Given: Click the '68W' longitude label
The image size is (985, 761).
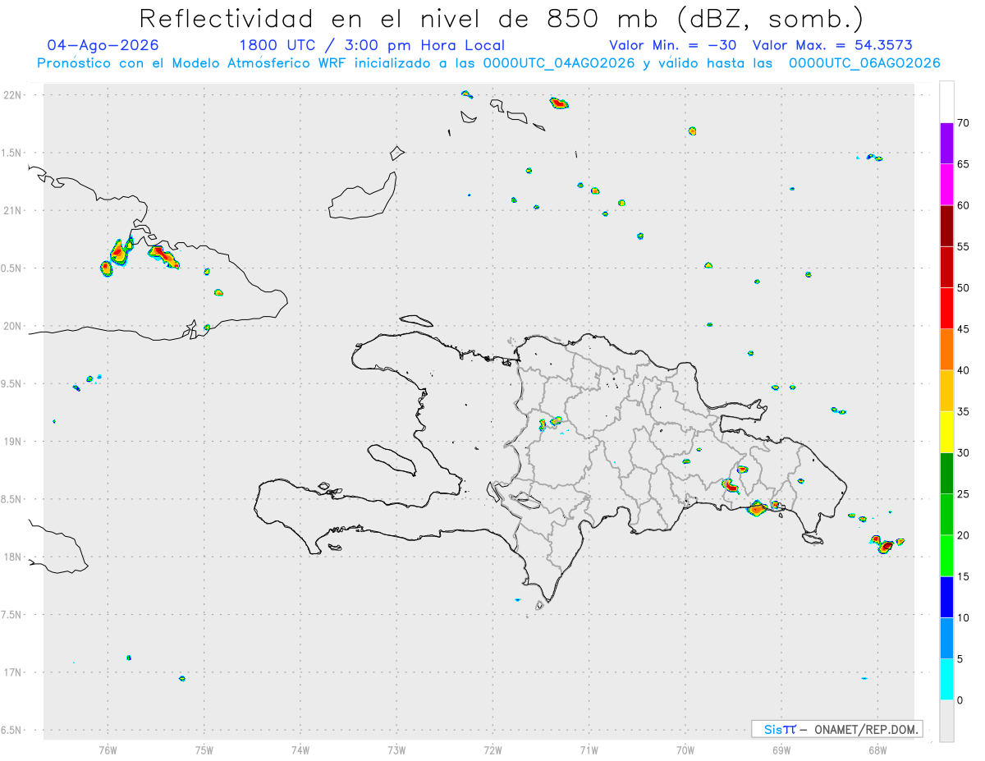Looking at the screenshot, I should coord(877,750).
